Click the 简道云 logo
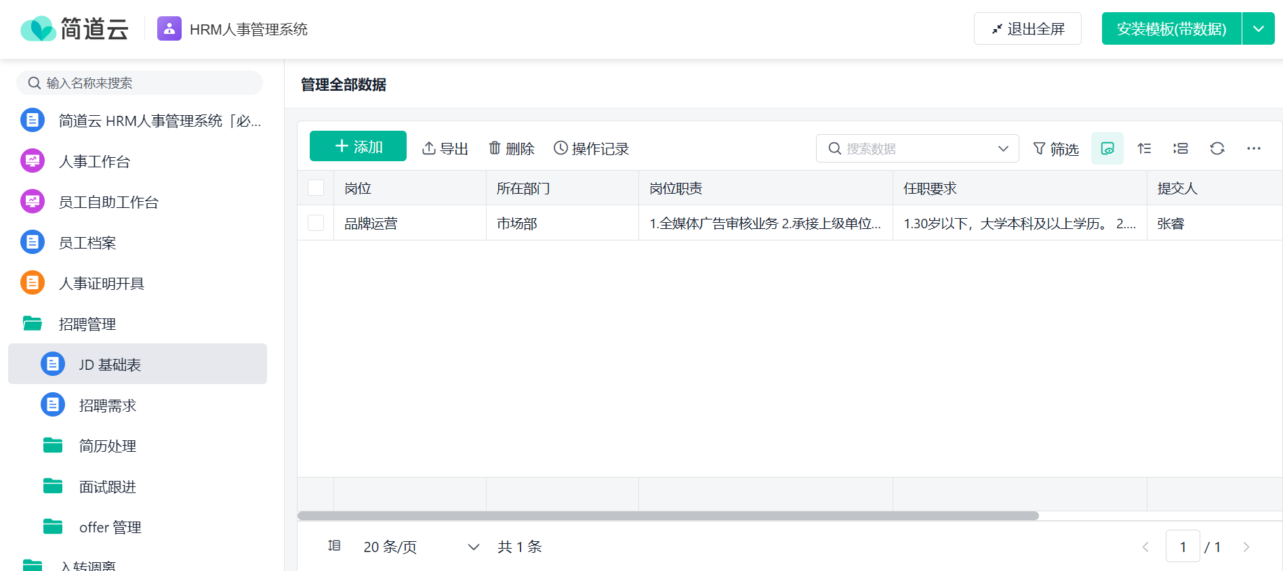Image resolution: width=1283 pixels, height=571 pixels. click(x=75, y=29)
